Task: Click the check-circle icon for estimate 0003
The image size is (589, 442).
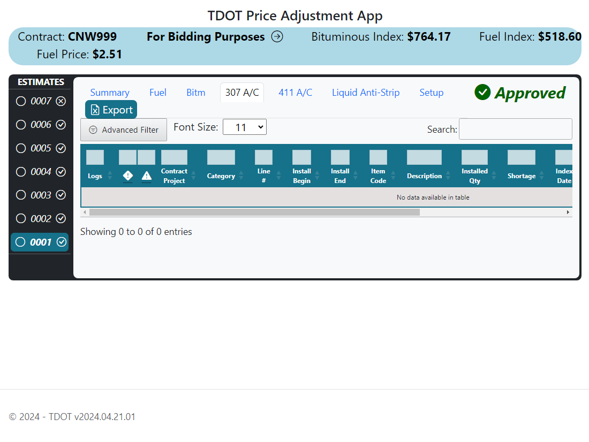Action: click(61, 195)
